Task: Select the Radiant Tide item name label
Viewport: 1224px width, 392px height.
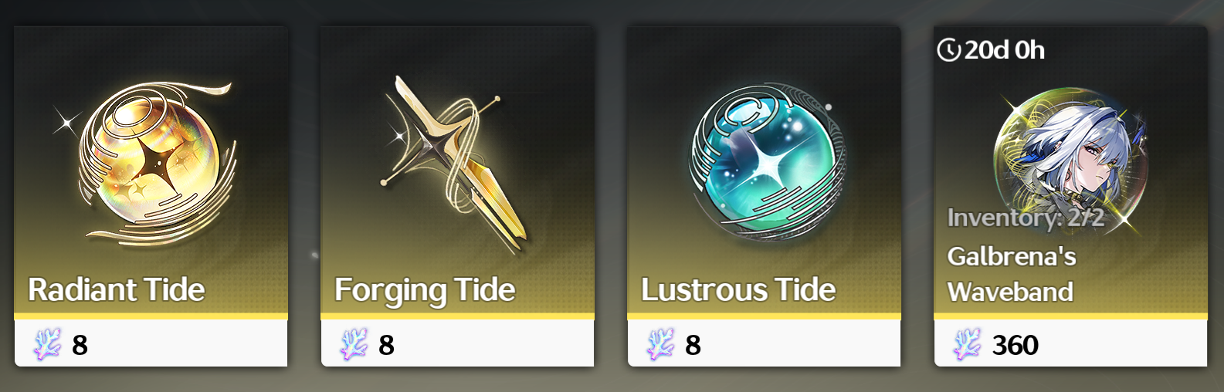Action: click(117, 290)
